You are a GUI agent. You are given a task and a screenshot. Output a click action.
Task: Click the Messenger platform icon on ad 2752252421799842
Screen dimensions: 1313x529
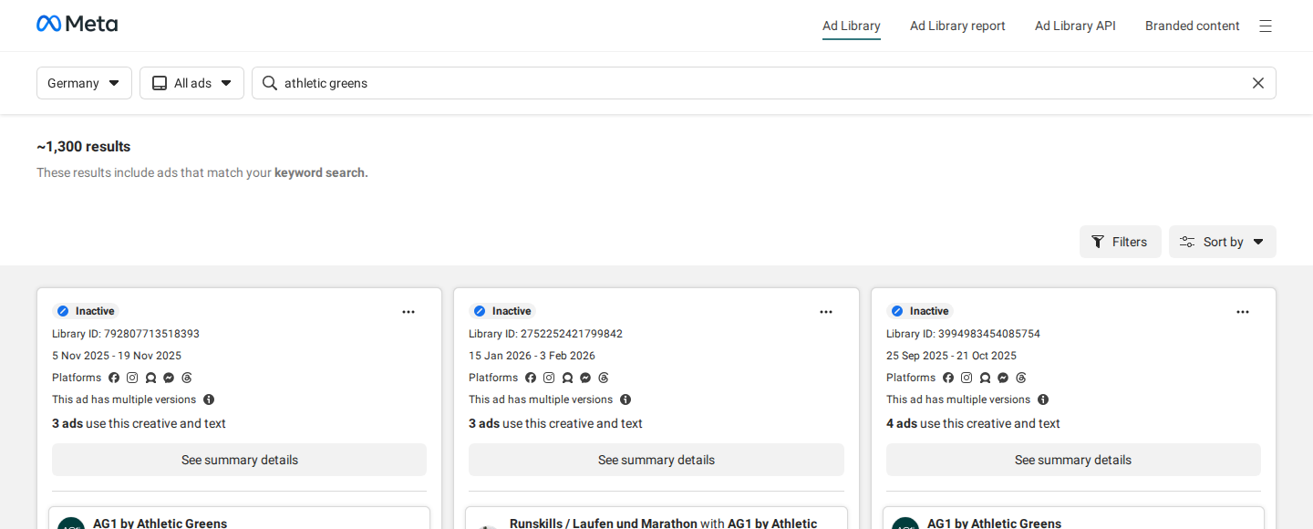(585, 378)
